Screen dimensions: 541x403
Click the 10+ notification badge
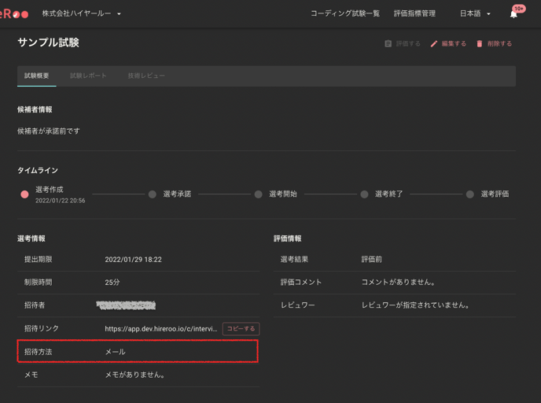point(519,9)
